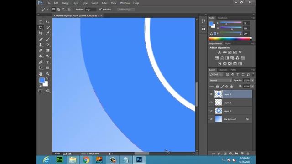Toggle lock transparent pixels
292x164 pixels.
[217, 87]
